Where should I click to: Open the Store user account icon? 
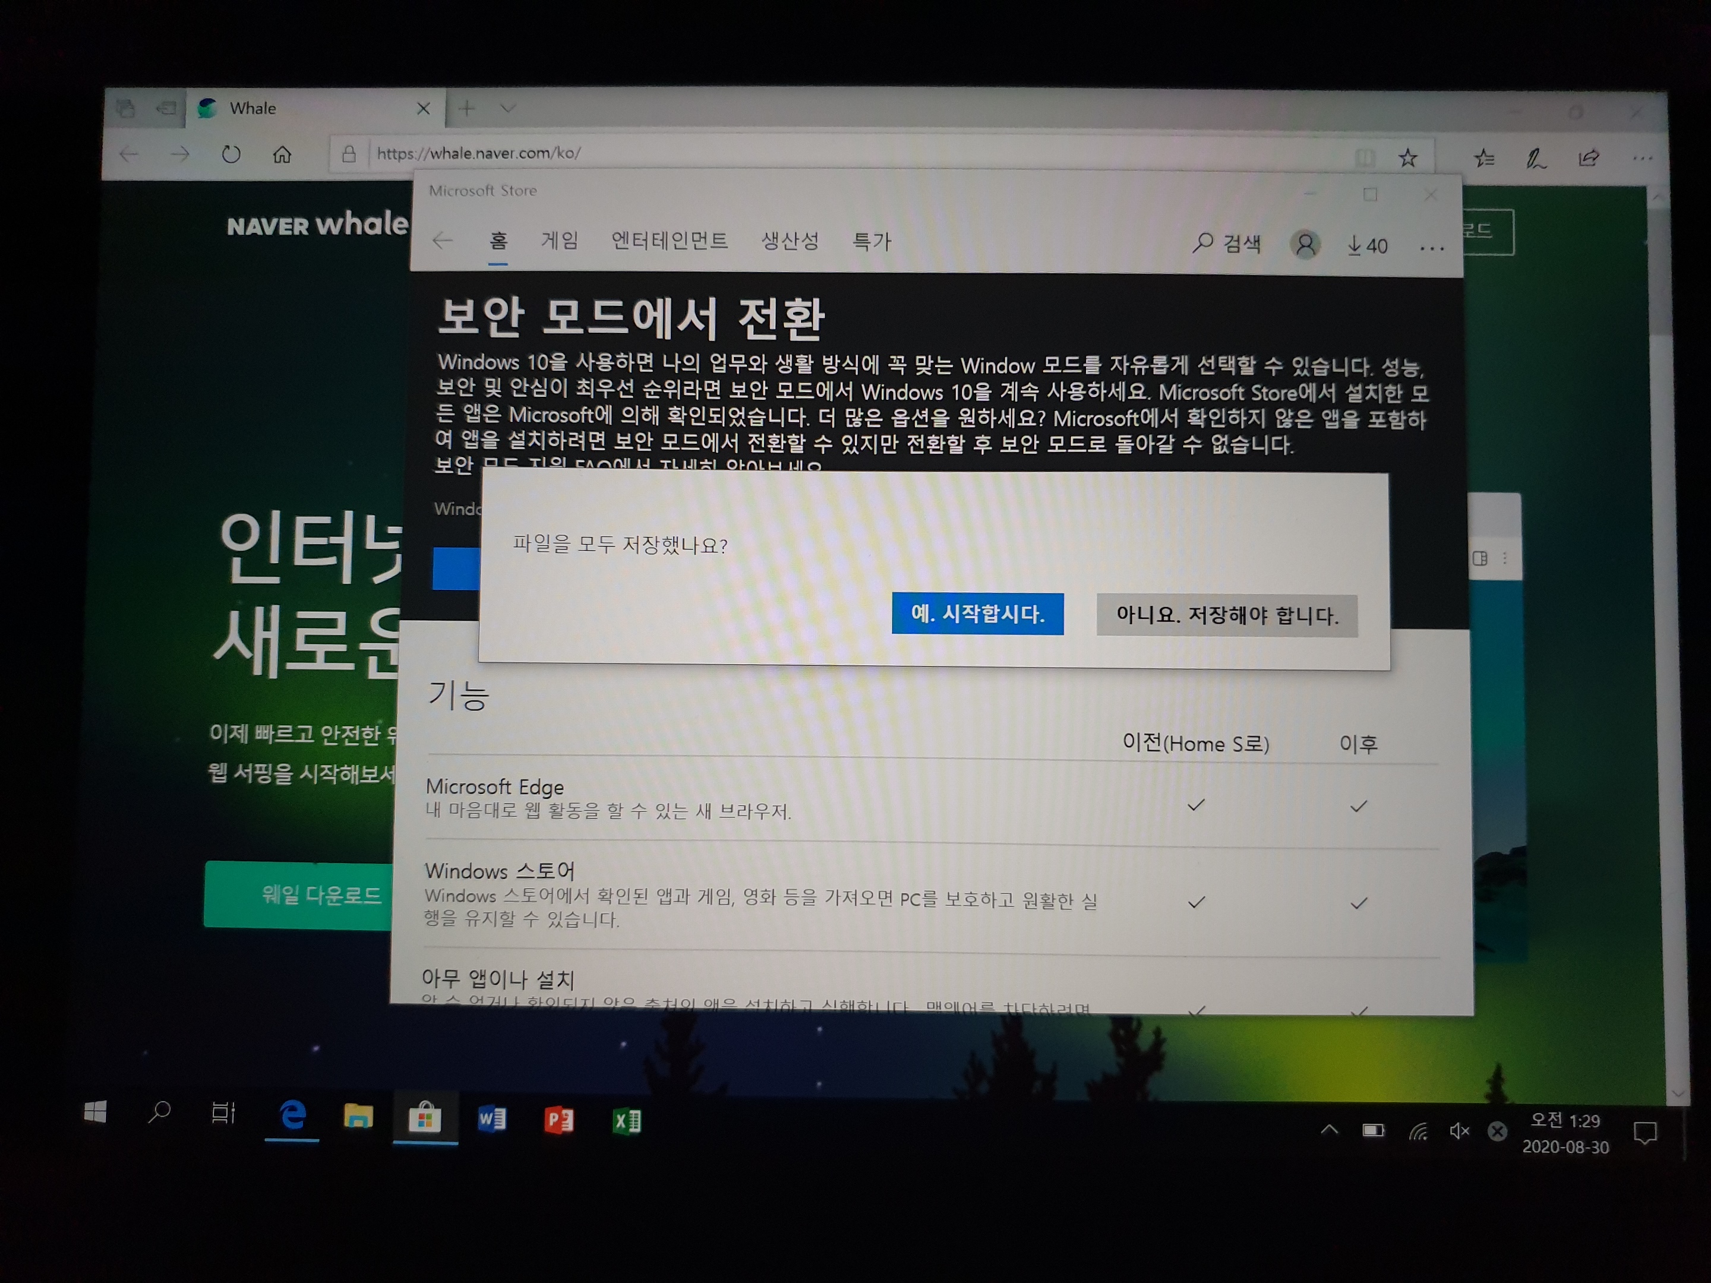[1305, 244]
